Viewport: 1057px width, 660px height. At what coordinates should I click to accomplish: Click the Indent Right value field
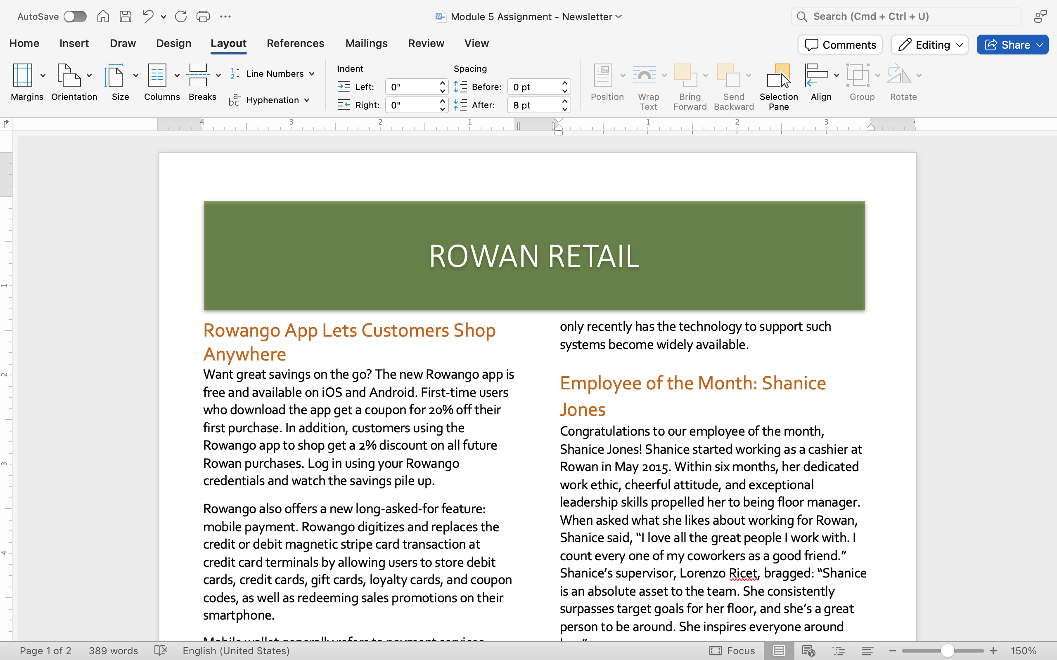click(411, 105)
